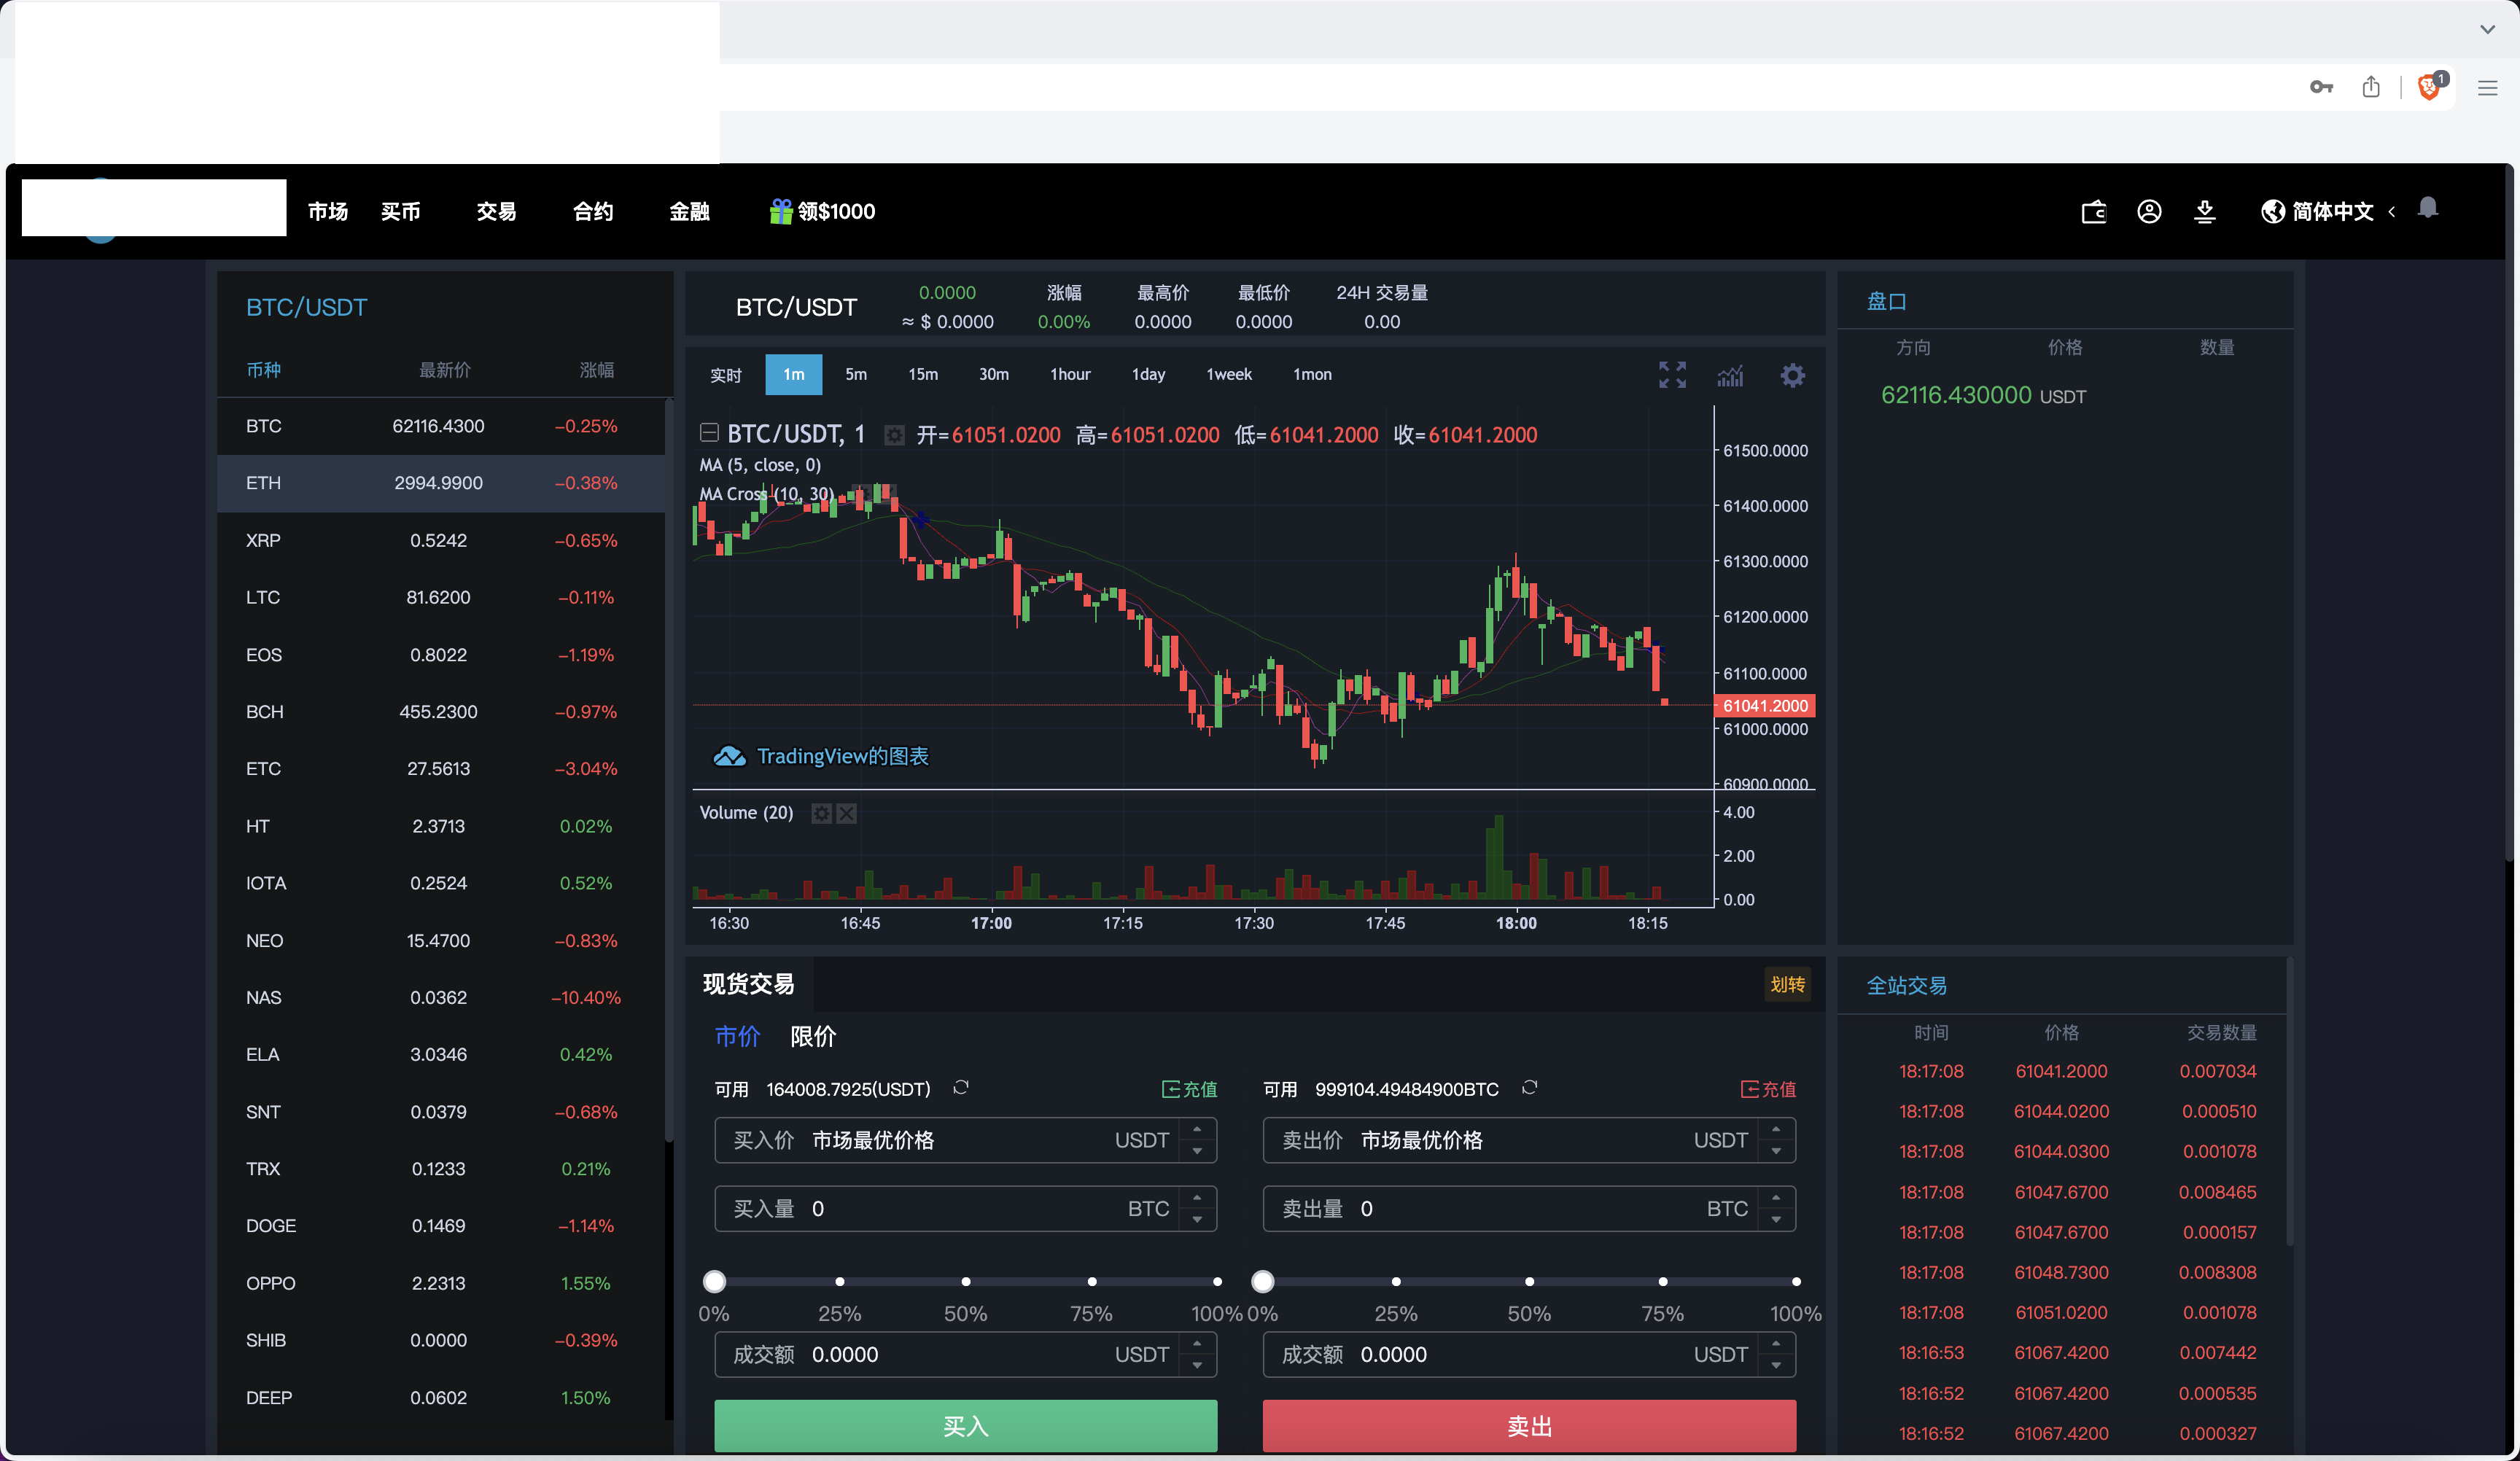Viewport: 2520px width, 1461px height.
Task: Click the browser password key icon
Action: 2321,87
